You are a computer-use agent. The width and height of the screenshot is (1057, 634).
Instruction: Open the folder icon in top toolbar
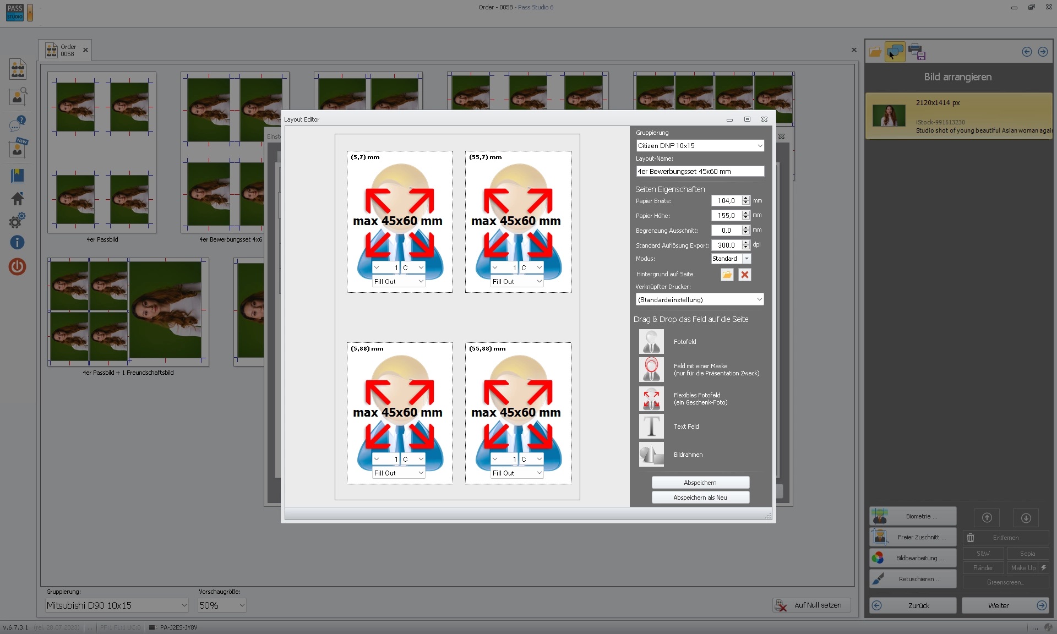[x=876, y=51]
